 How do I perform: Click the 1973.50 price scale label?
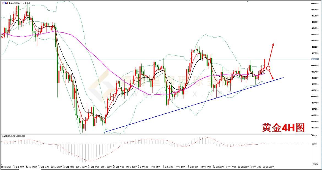coord(315,3)
